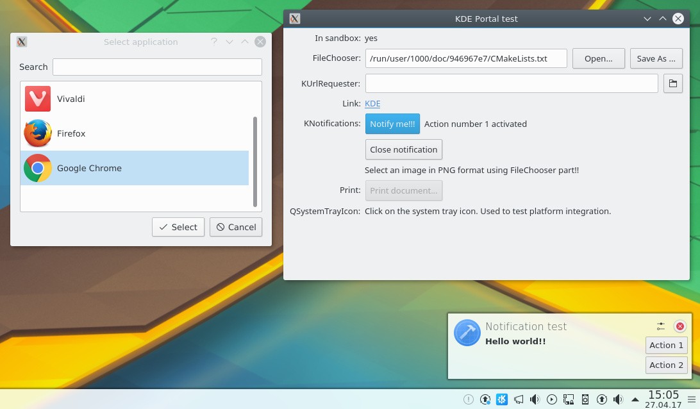This screenshot has width=700, height=409.
Task: Click the Close notification button
Action: point(403,149)
